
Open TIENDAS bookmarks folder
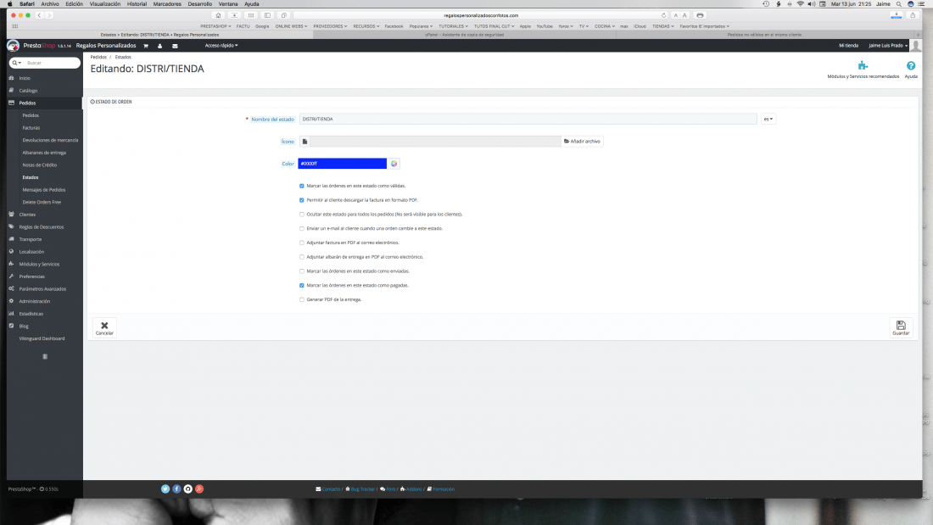[x=663, y=26]
